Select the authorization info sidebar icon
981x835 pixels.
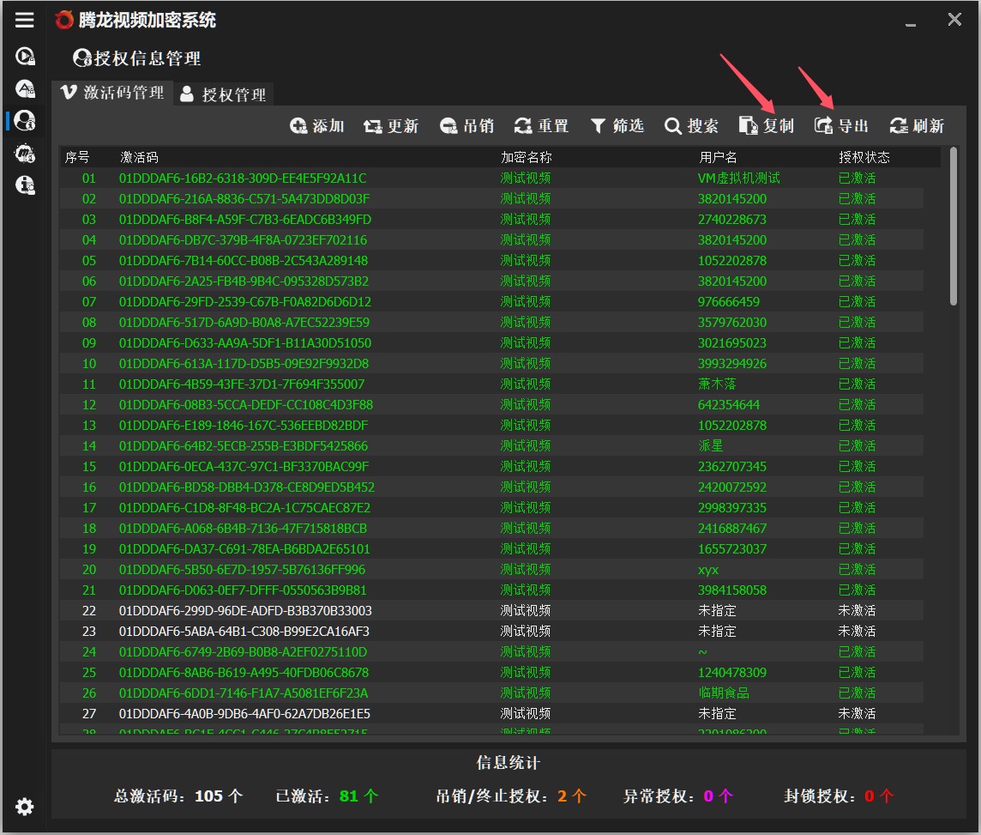pyautogui.click(x=25, y=120)
